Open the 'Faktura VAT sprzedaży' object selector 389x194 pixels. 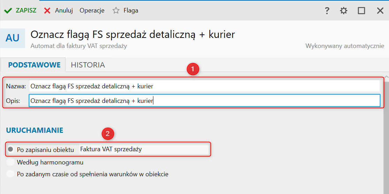coord(144,149)
